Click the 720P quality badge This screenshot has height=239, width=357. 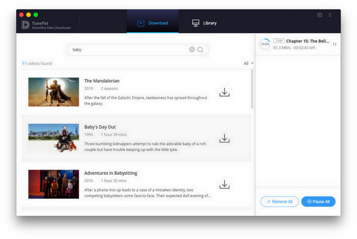(279, 41)
